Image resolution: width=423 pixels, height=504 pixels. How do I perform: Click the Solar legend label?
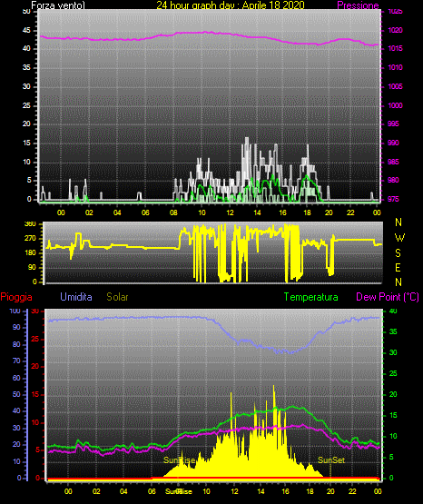117,297
